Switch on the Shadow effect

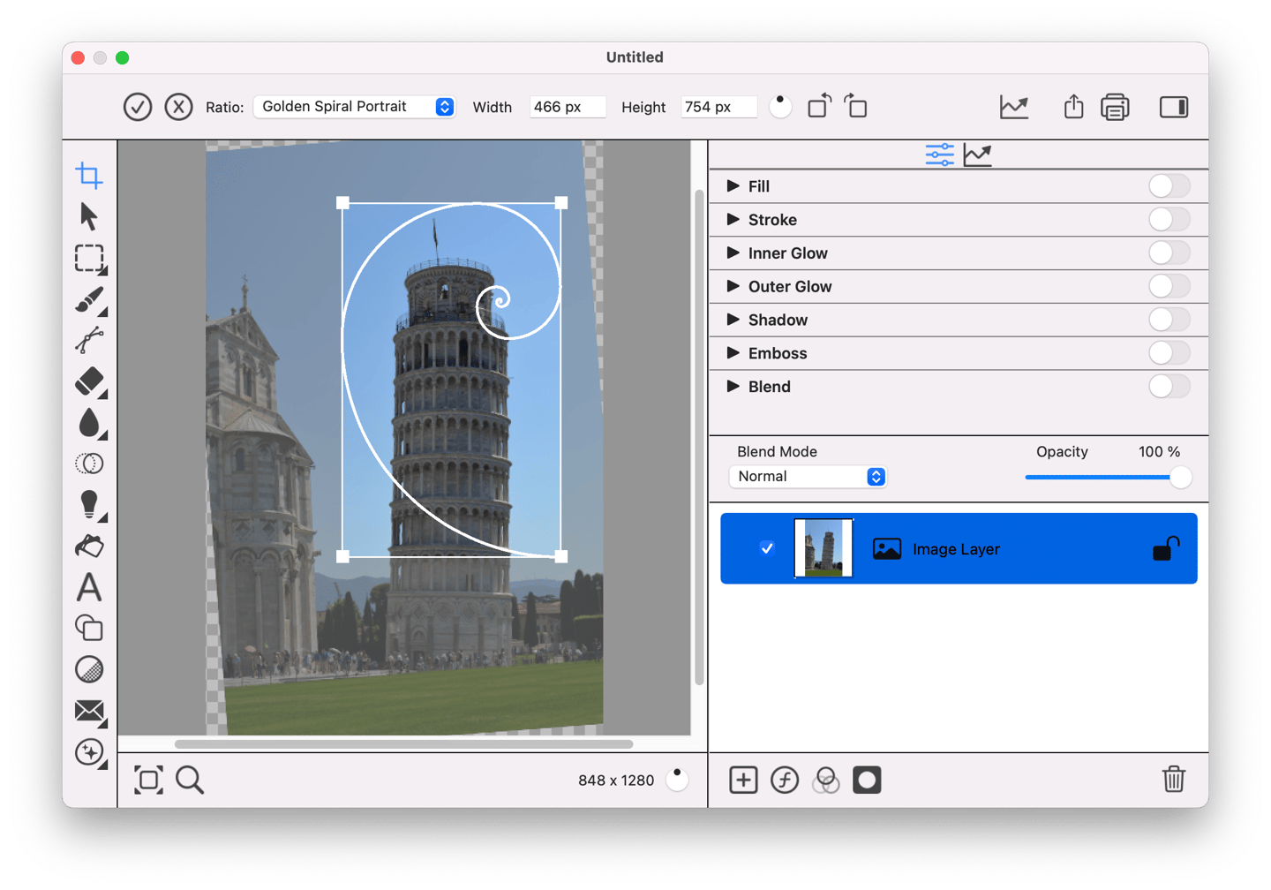pyautogui.click(x=1169, y=320)
